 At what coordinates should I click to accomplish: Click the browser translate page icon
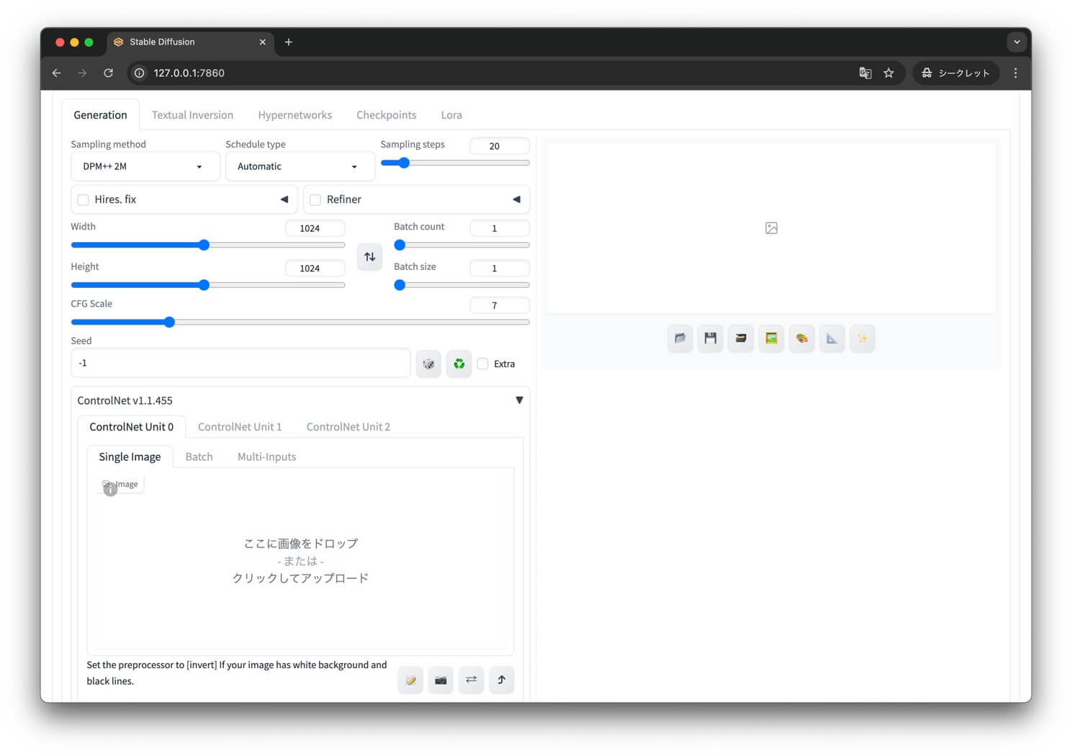(865, 73)
